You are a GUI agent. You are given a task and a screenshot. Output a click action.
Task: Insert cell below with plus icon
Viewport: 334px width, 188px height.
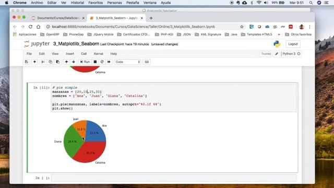[x=34, y=62]
